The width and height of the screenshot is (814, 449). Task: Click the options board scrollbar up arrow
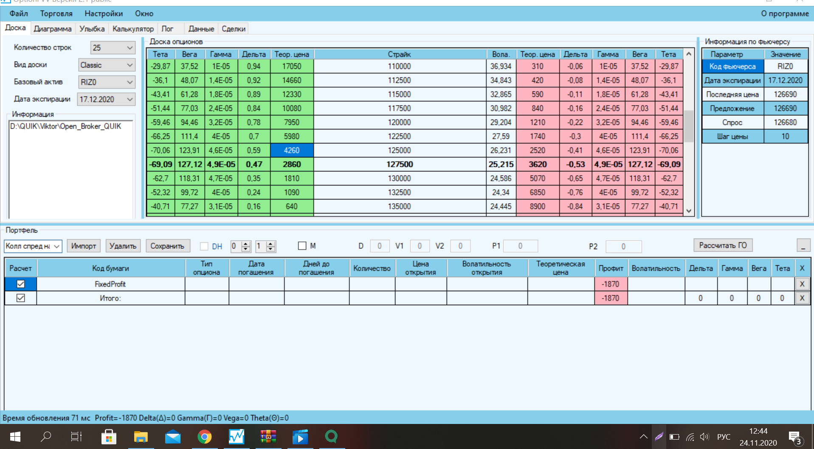(689, 54)
